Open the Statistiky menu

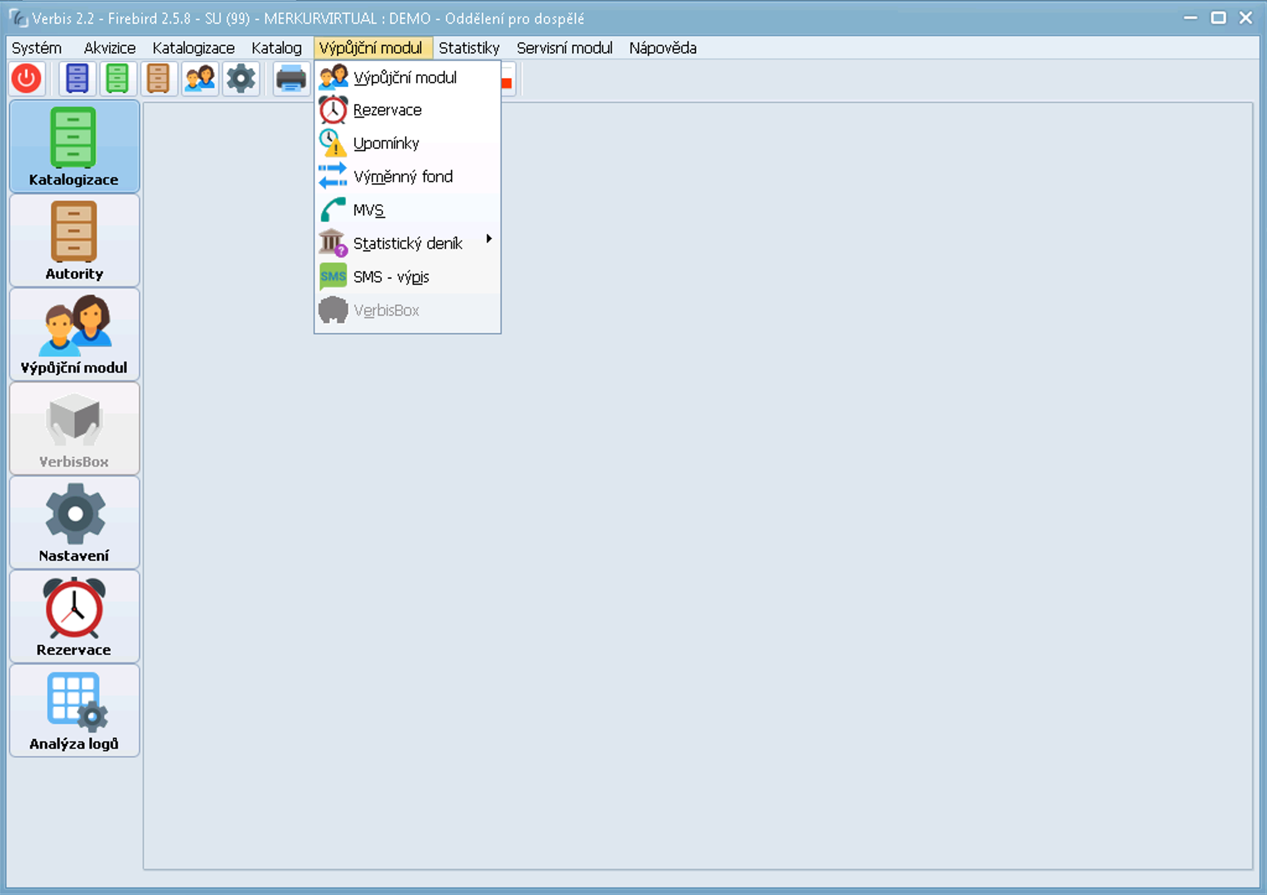point(469,48)
